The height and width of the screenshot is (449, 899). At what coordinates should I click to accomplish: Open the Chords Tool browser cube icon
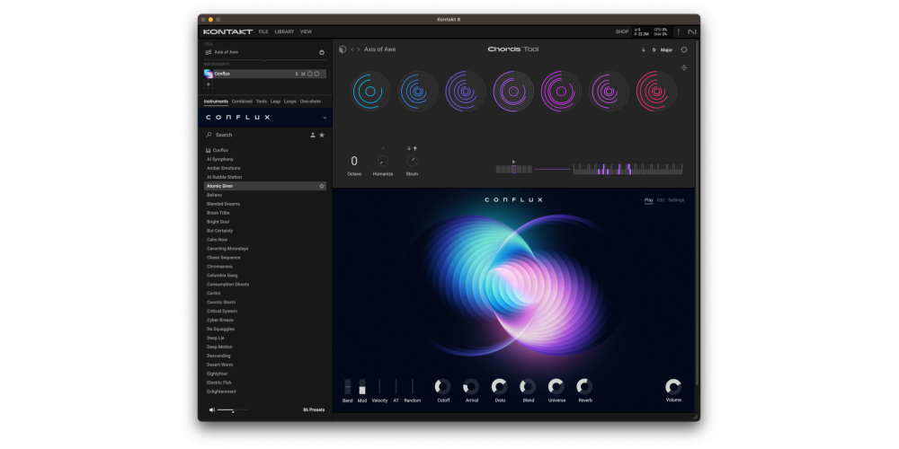click(x=343, y=49)
